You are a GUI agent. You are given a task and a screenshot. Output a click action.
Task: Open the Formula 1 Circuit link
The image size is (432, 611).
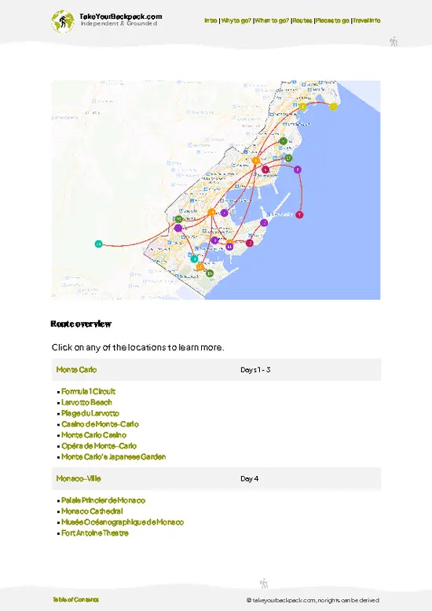[88, 391]
